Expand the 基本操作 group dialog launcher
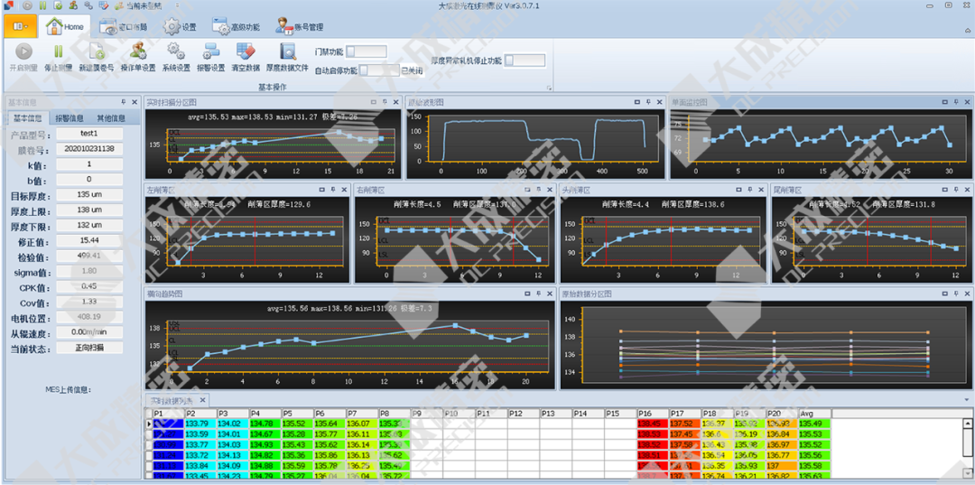Screen dimensions: 975x485 [x=549, y=88]
